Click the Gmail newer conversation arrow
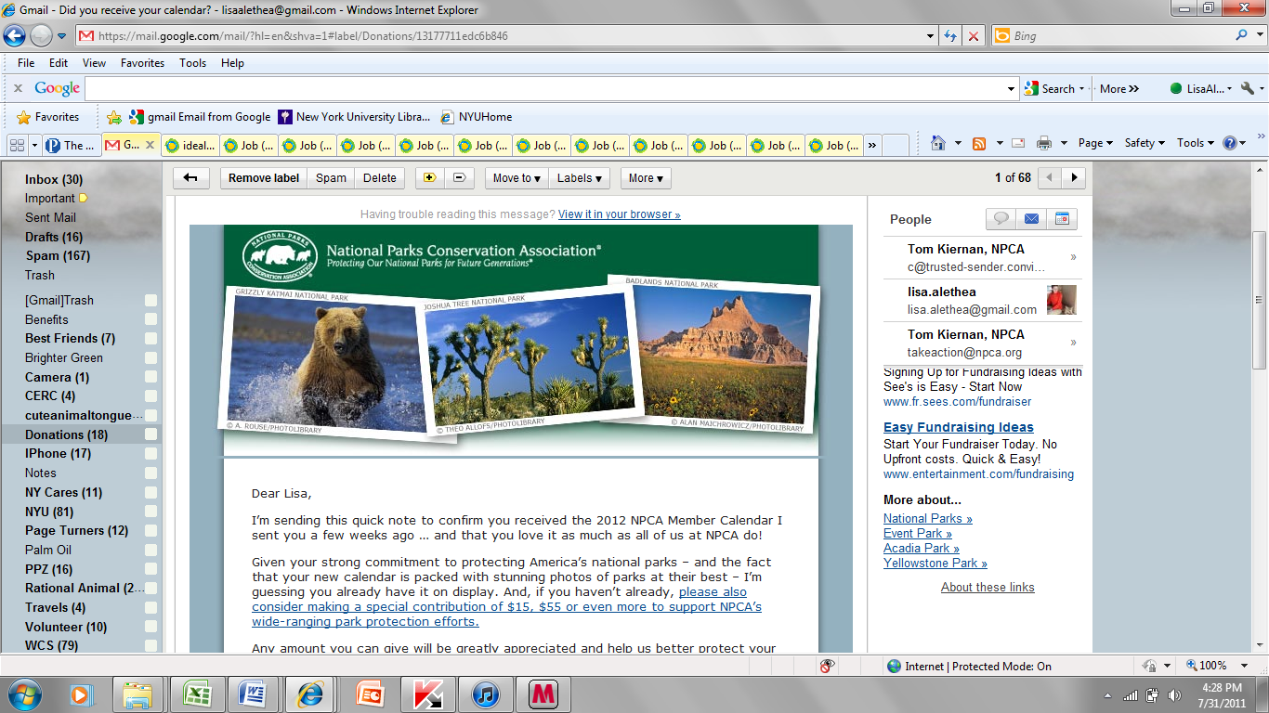Image resolution: width=1269 pixels, height=713 pixels. tap(1050, 177)
